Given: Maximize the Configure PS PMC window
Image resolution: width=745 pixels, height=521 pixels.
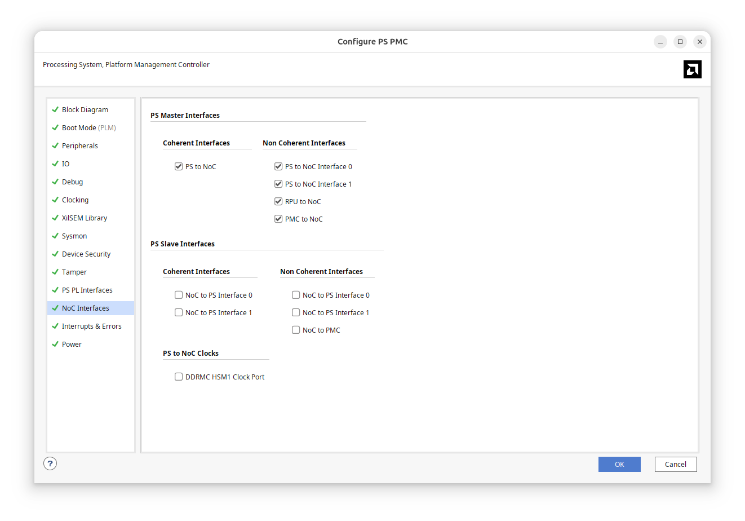Looking at the screenshot, I should (x=680, y=42).
